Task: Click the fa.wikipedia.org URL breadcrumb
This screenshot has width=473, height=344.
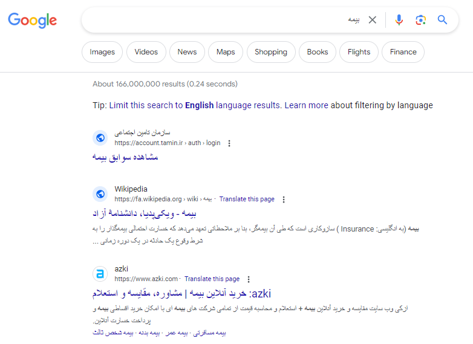Action: coord(163,199)
